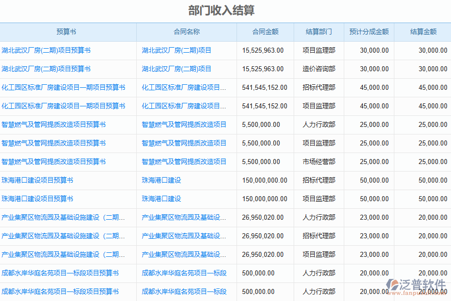The image size is (451, 301).
Task: Open 珠海港口建设 budget link in 招标代理部 row
Action: tap(37, 180)
